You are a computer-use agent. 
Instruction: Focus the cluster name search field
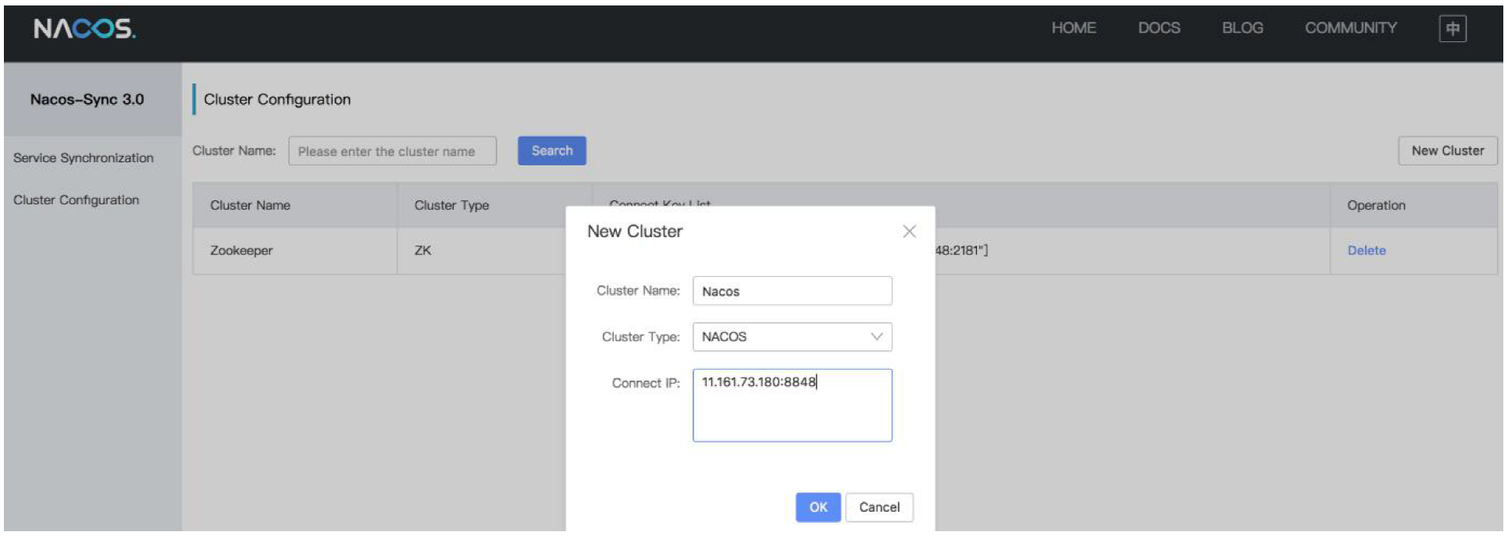[392, 151]
